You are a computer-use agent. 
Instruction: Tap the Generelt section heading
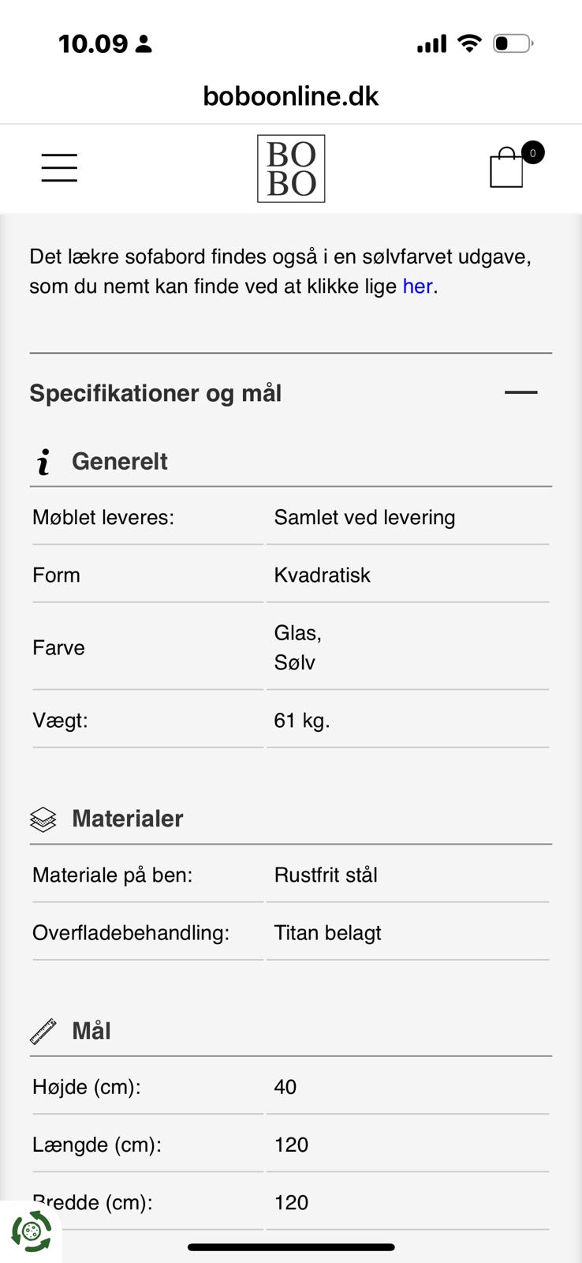click(x=120, y=461)
